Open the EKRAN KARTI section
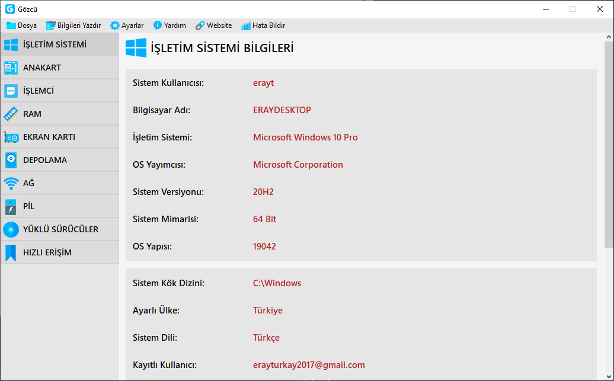The image size is (614, 381). 59,137
